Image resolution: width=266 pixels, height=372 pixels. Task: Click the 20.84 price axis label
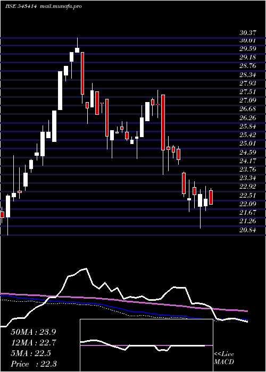point(247,230)
